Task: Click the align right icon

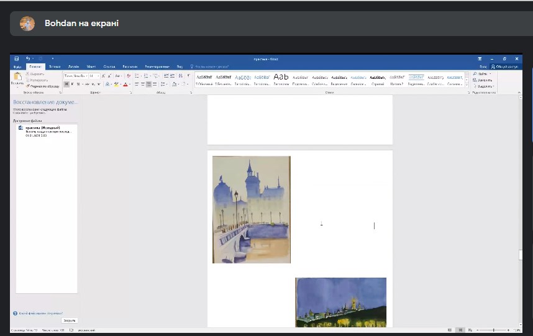Action: (x=149, y=84)
